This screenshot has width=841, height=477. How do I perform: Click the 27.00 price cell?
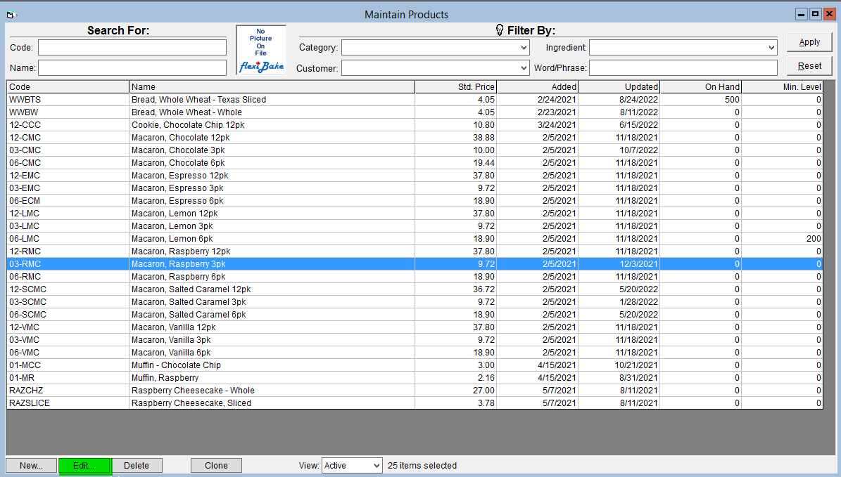(x=456, y=391)
